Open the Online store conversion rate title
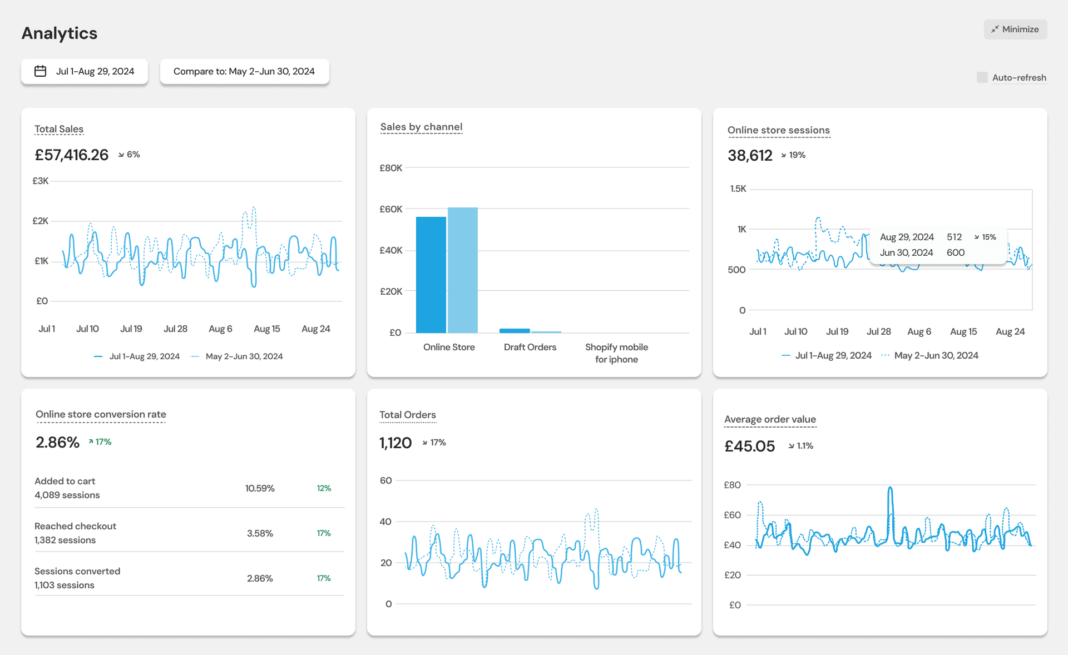Viewport: 1068px width, 655px height. (x=101, y=414)
